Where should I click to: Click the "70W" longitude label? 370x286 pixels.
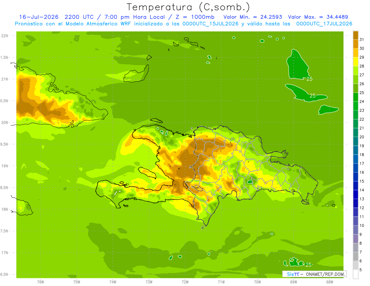pyautogui.click(x=257, y=282)
